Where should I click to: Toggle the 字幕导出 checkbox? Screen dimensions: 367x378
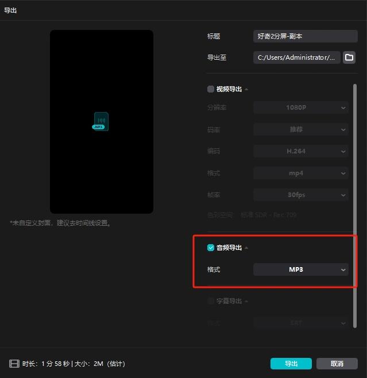[211, 301]
